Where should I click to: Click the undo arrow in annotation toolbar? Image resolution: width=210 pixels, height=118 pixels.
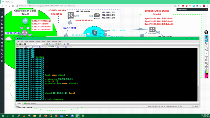tap(206, 56)
